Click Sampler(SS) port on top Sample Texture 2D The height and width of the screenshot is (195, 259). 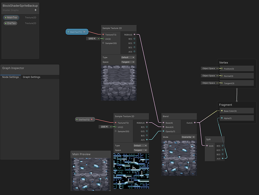tap(103, 43)
